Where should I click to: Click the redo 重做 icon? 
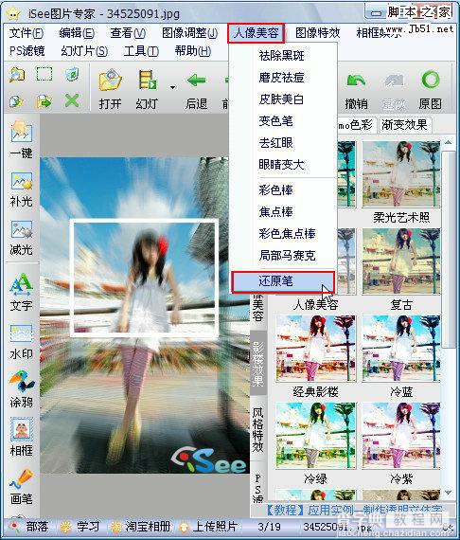click(394, 90)
